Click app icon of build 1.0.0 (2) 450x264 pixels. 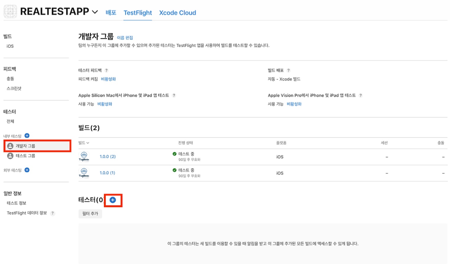pos(84,156)
